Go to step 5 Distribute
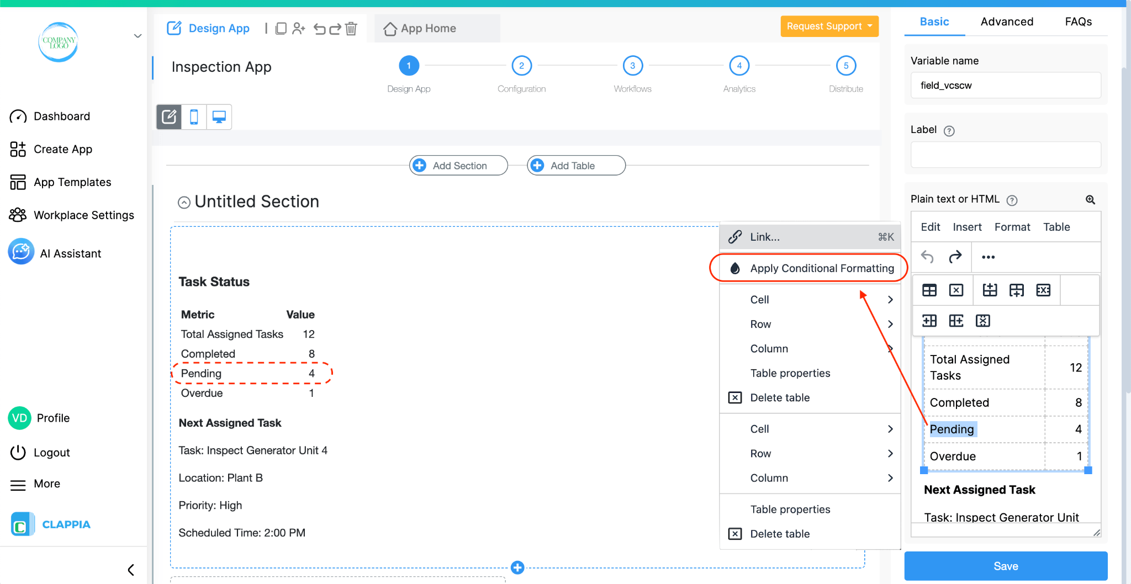The image size is (1131, 584). point(845,66)
